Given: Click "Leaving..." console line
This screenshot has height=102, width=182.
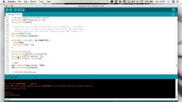Looking at the screenshot, I should (x=10, y=93).
